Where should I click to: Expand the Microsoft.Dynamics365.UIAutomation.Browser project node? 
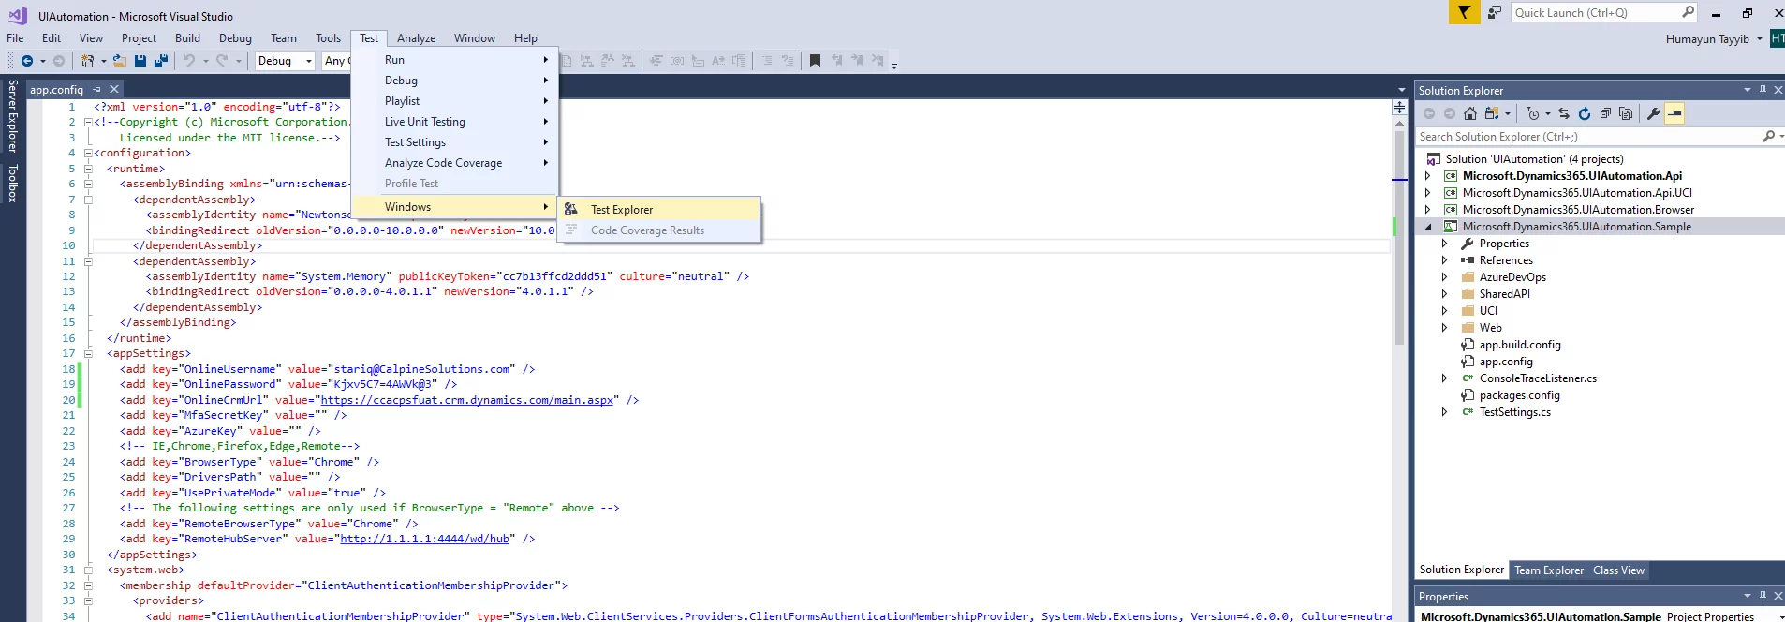pyautogui.click(x=1428, y=210)
